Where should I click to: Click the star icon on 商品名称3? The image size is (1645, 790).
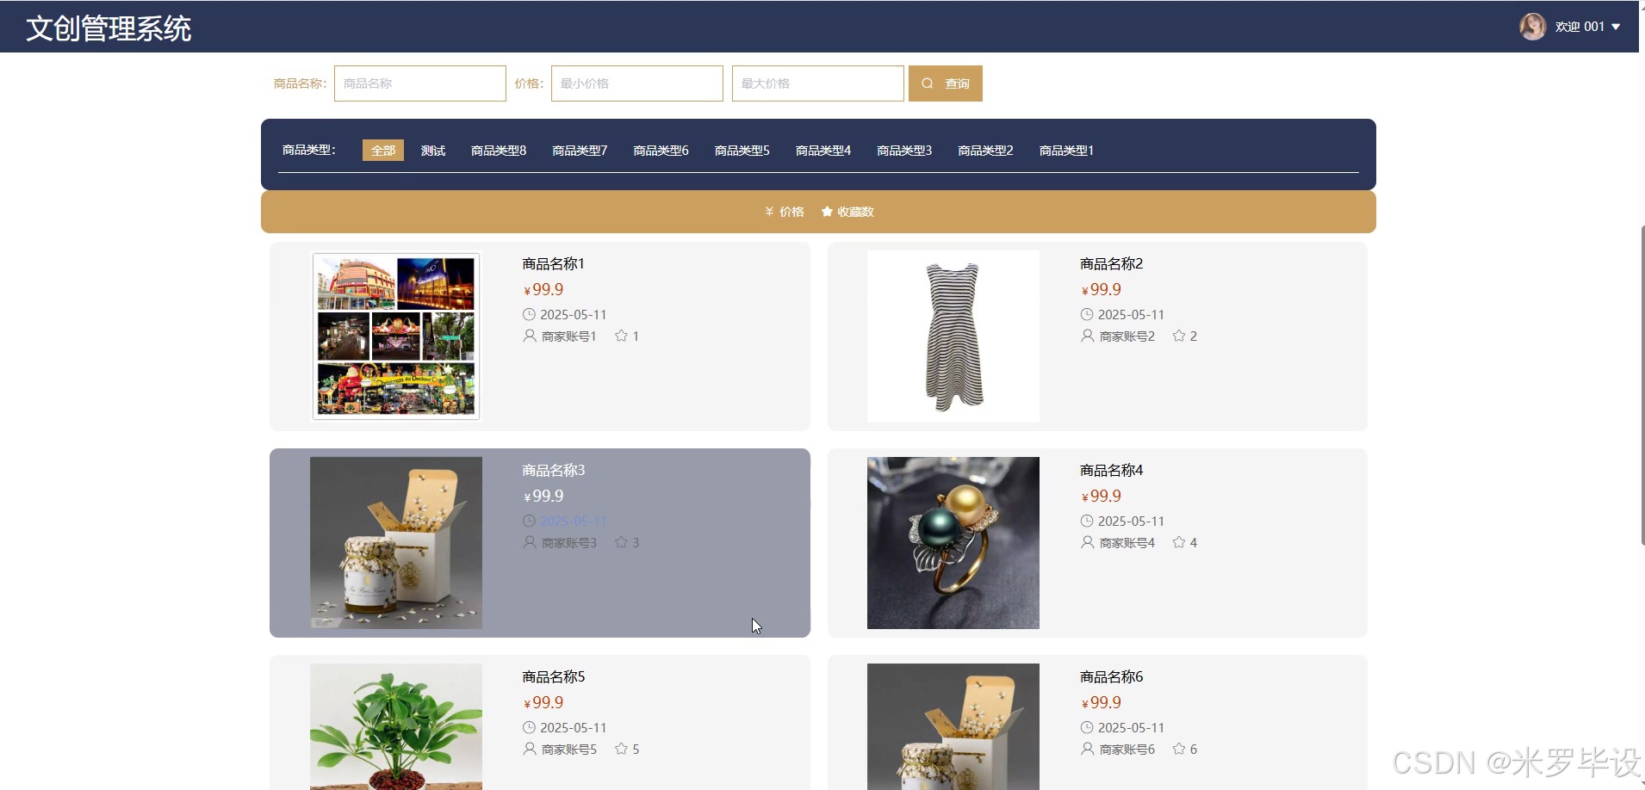click(x=621, y=542)
